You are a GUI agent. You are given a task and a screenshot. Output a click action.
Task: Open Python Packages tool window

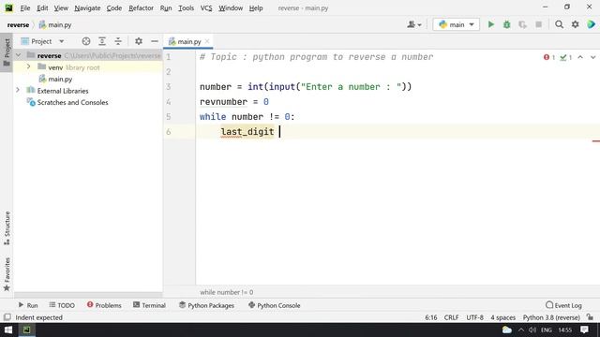[206, 305]
